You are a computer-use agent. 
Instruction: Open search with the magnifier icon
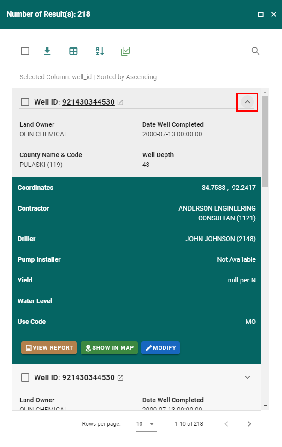(x=255, y=51)
